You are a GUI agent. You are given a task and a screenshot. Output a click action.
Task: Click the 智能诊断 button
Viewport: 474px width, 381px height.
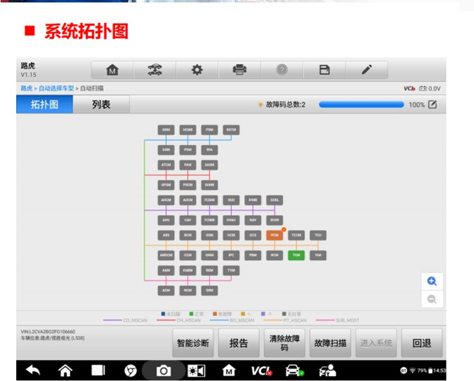coord(193,343)
